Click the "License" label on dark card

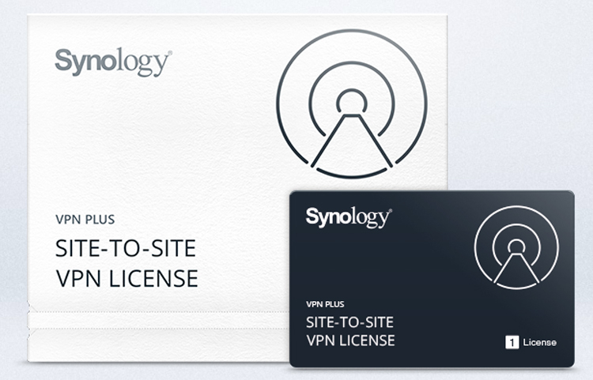point(540,342)
